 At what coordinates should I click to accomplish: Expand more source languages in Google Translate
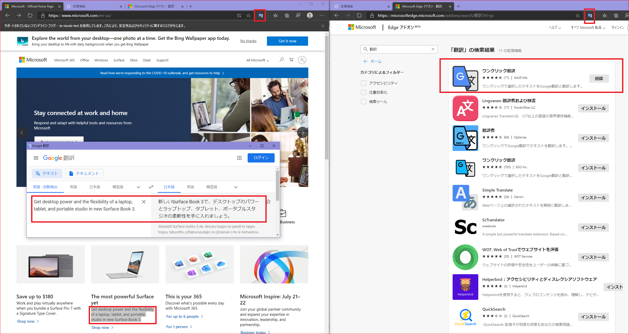[139, 187]
